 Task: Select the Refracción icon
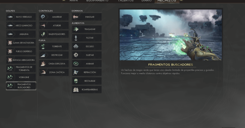pos(76,72)
